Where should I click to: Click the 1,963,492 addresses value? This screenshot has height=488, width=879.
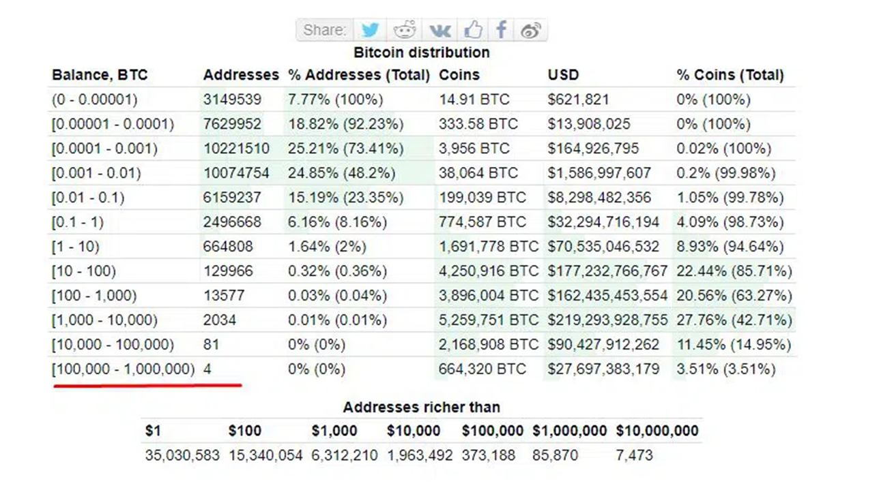[420, 455]
